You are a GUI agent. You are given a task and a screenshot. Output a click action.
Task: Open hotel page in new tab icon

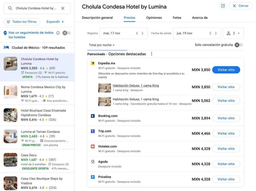coord(223,6)
